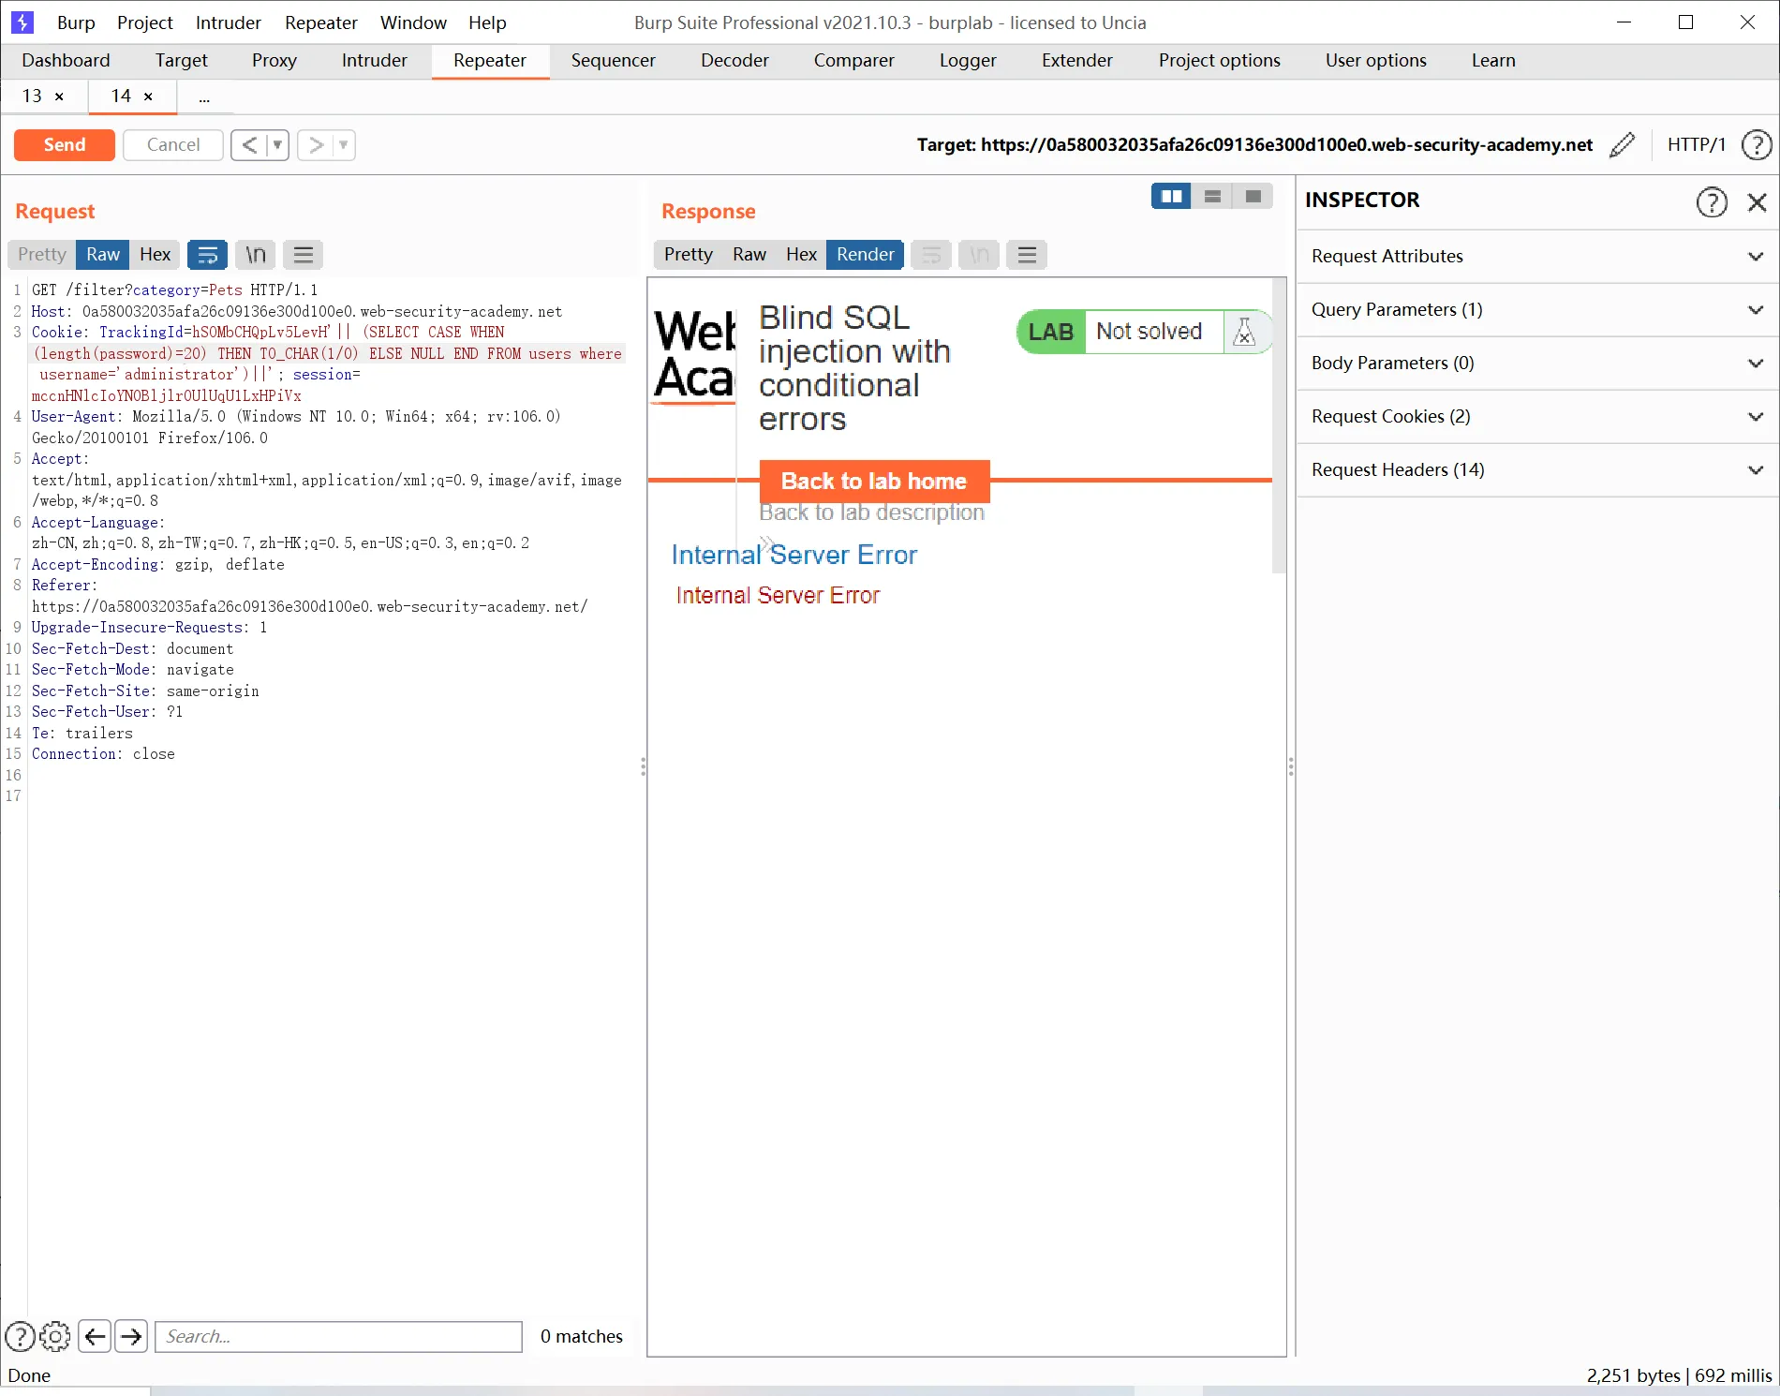This screenshot has width=1780, height=1396.
Task: Go to next request history arrow
Action: point(316,144)
